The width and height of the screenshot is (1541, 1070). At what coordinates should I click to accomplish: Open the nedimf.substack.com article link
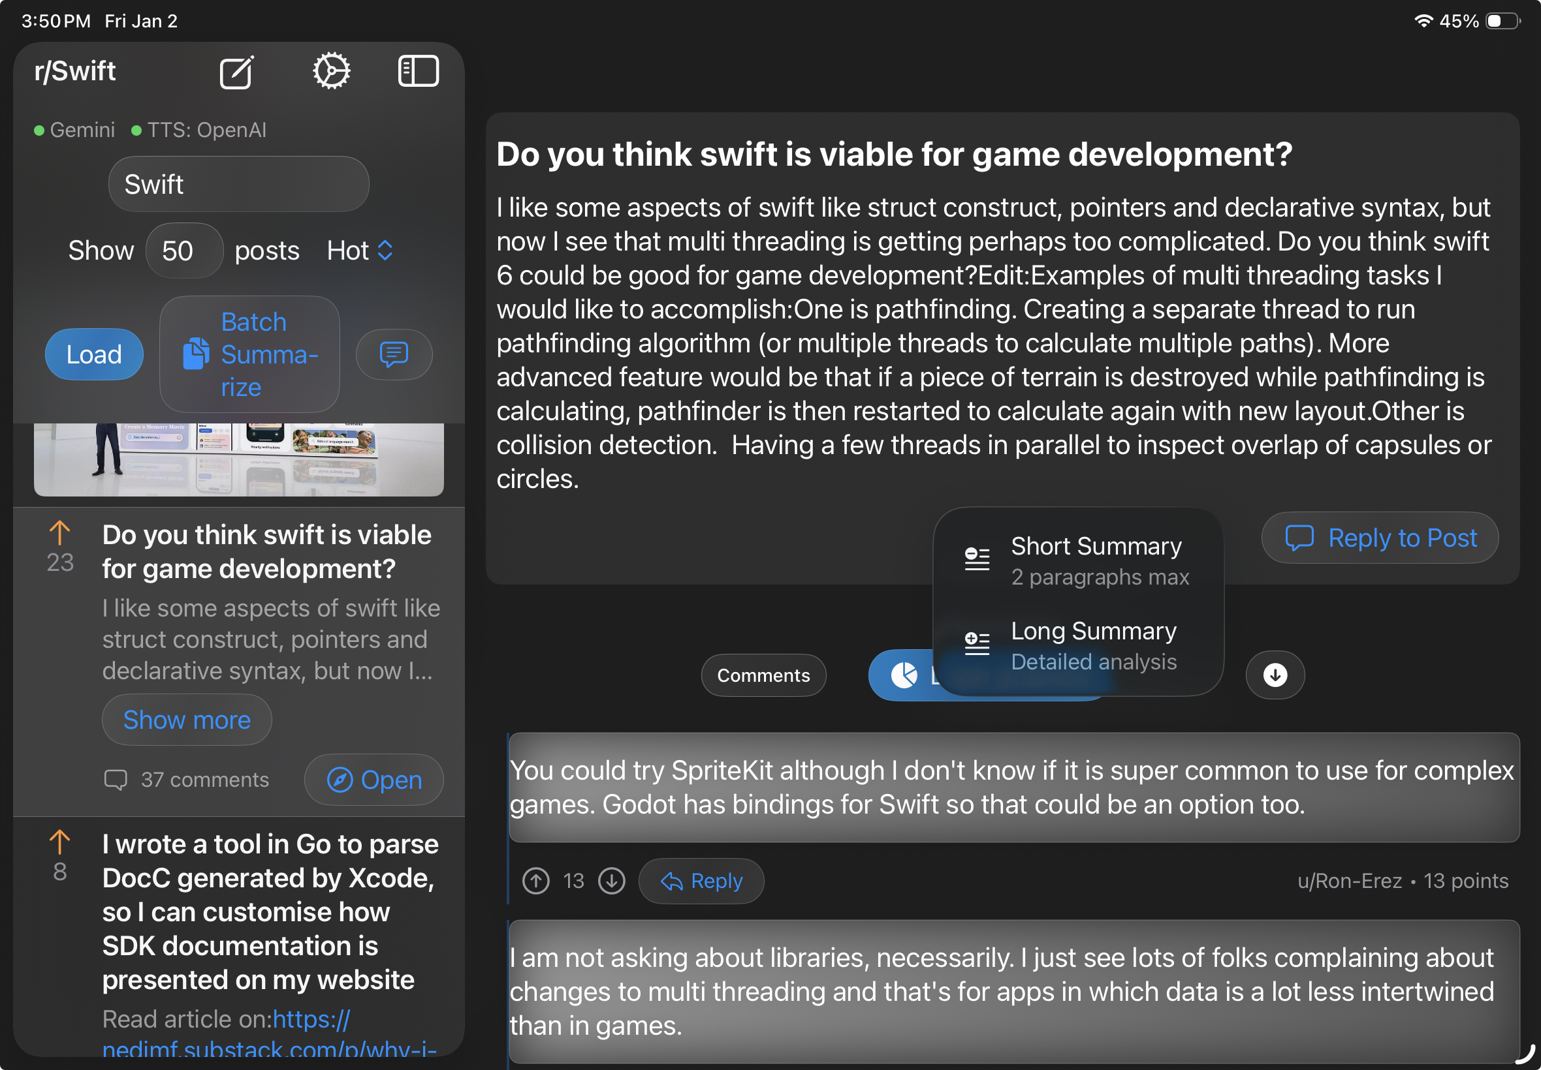(268, 1048)
